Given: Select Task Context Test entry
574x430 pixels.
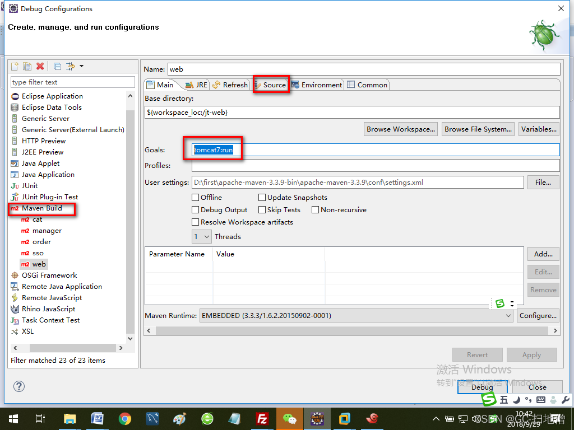Looking at the screenshot, I should (50, 320).
